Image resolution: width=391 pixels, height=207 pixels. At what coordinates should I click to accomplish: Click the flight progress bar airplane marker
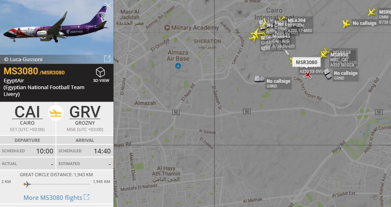(26, 184)
